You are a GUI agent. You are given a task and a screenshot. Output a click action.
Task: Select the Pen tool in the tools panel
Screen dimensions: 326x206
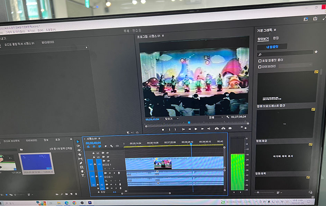pyautogui.click(x=81, y=163)
